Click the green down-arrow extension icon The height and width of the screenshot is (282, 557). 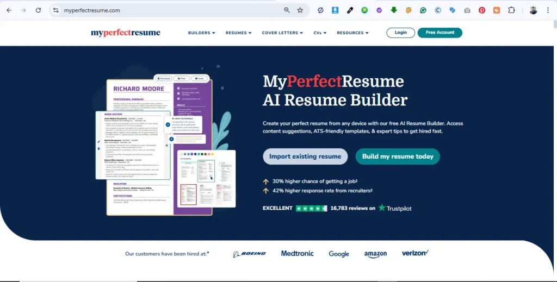pos(394,10)
